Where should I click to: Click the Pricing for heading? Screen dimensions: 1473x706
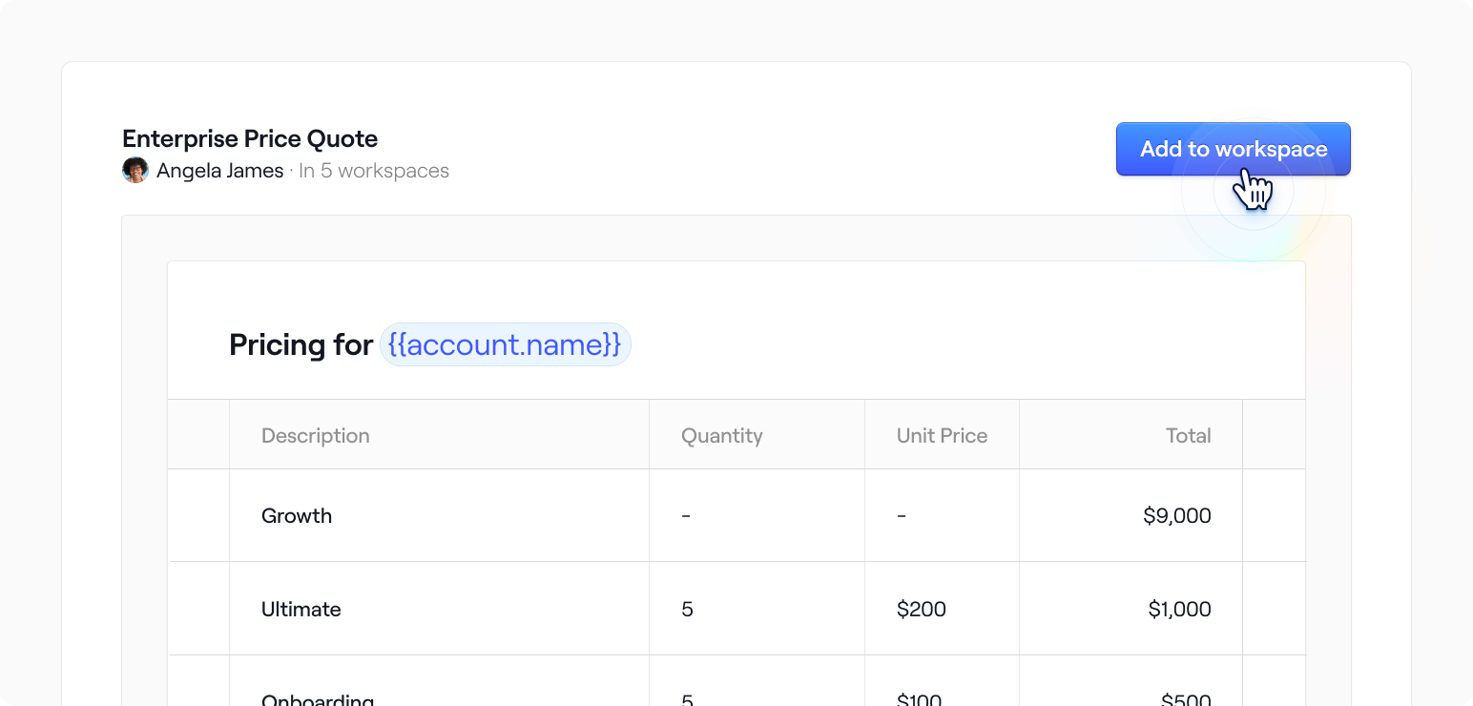301,344
